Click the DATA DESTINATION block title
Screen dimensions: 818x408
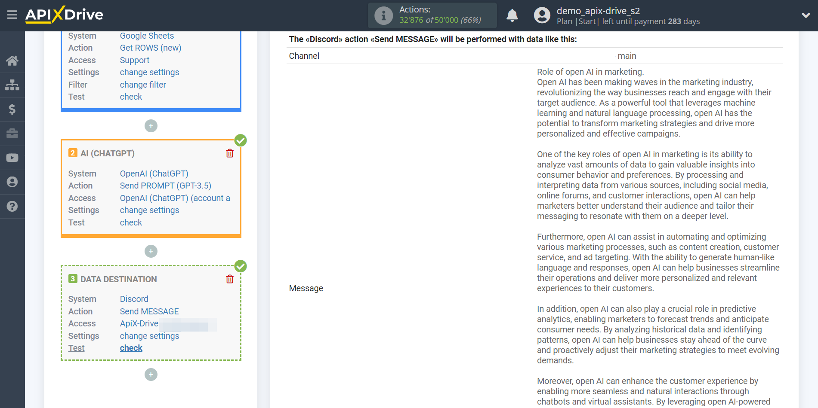(x=119, y=279)
